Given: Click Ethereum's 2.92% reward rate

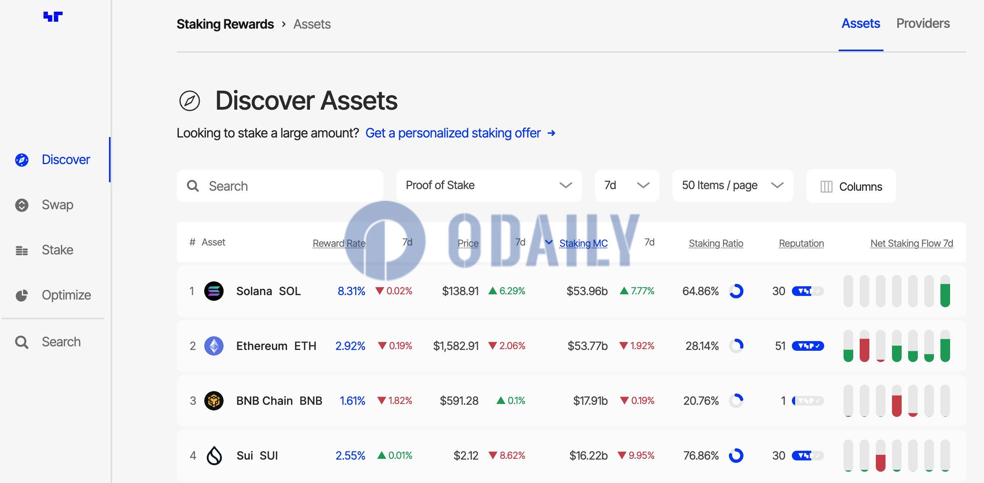Looking at the screenshot, I should (x=350, y=346).
